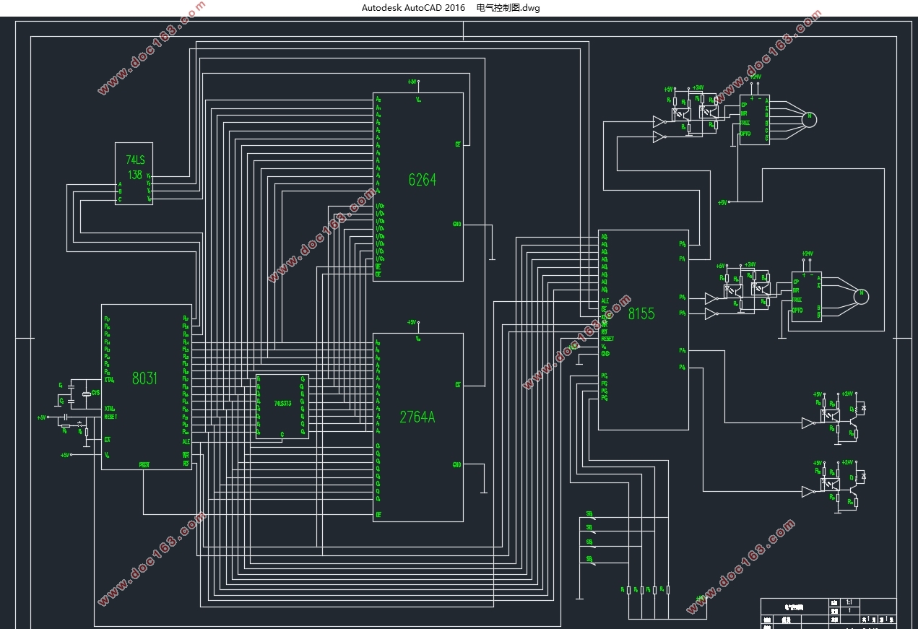This screenshot has height=629, width=918.
Task: Click the 8155 I/O chip block
Action: pos(643,329)
